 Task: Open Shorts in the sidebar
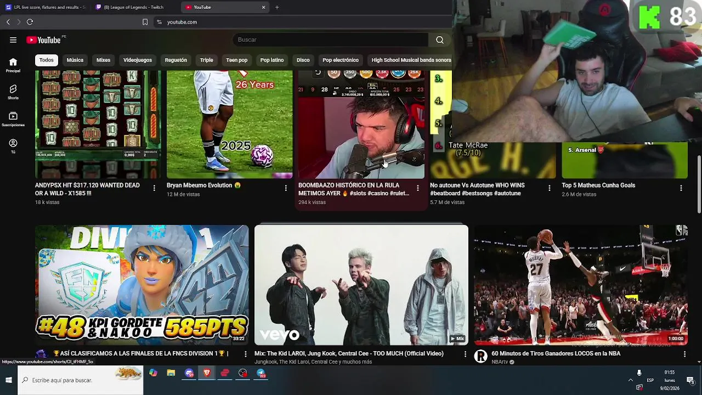[13, 92]
